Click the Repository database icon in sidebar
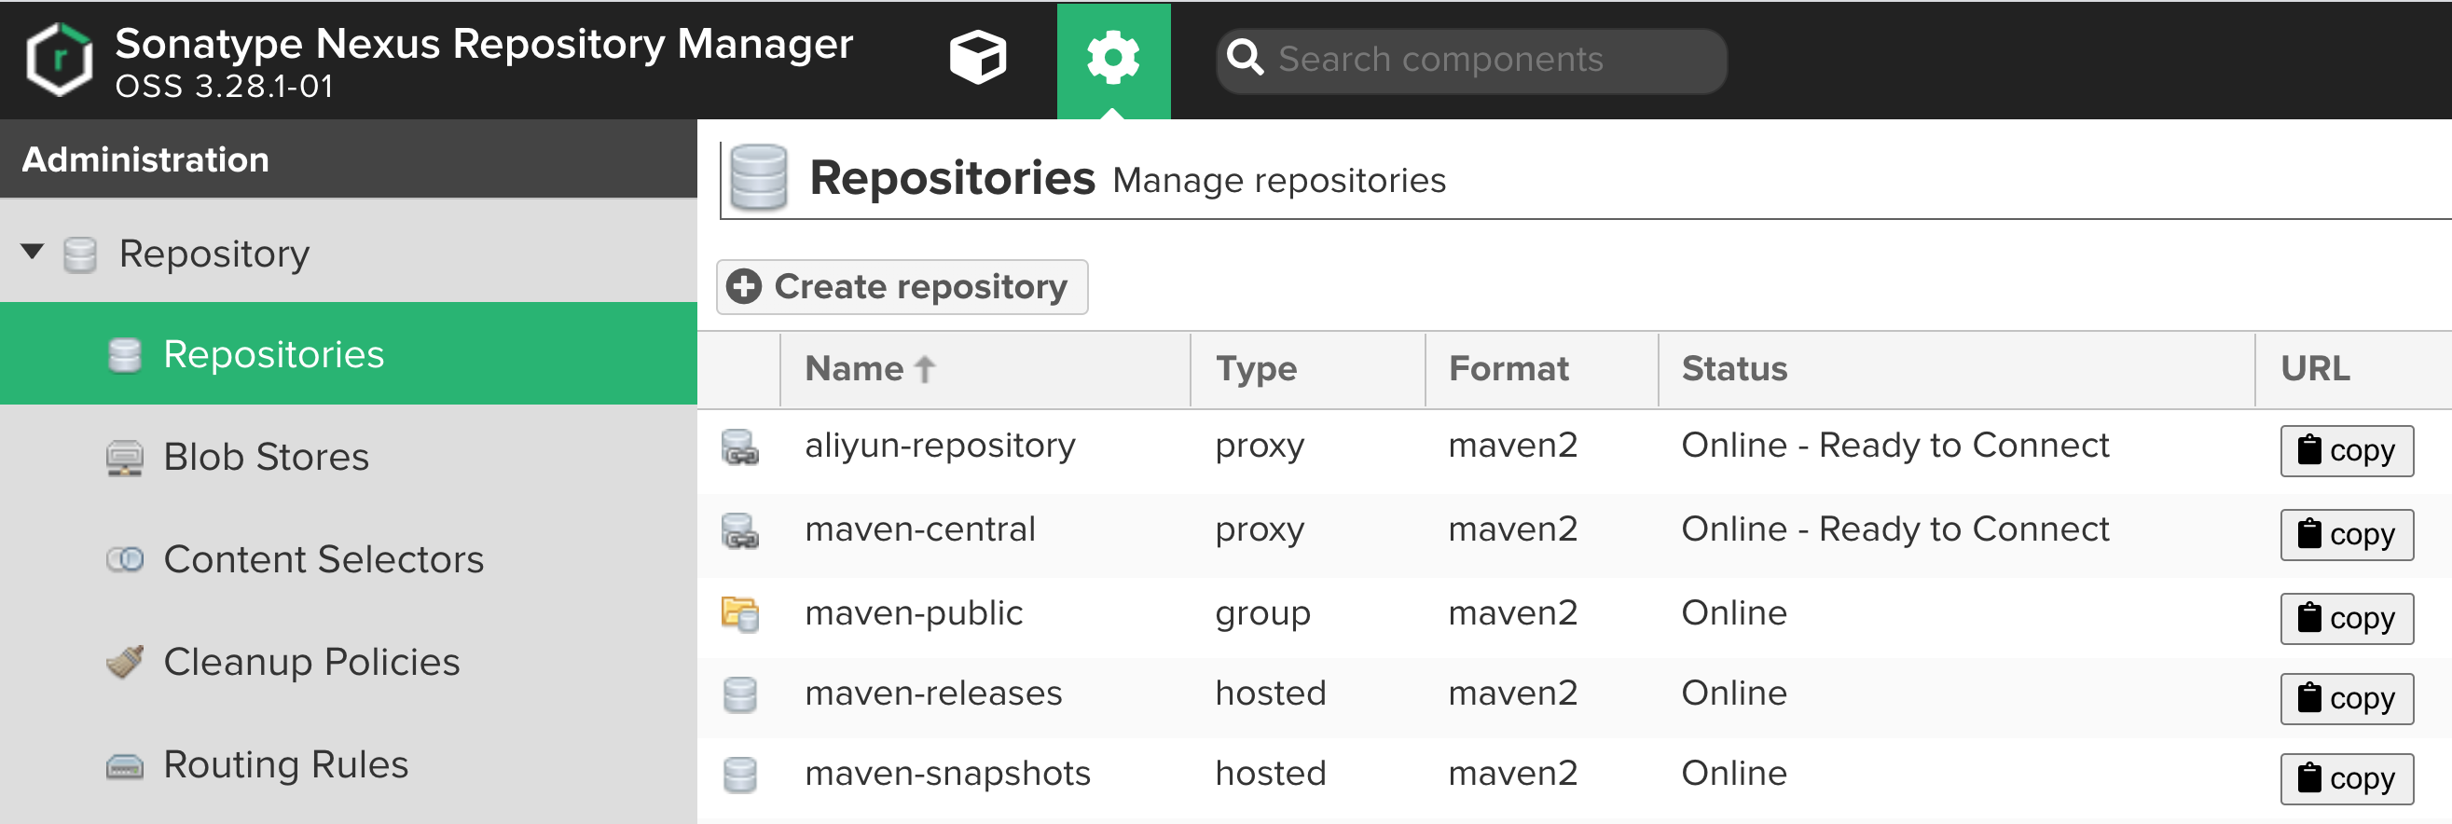This screenshot has height=824, width=2452. (80, 255)
